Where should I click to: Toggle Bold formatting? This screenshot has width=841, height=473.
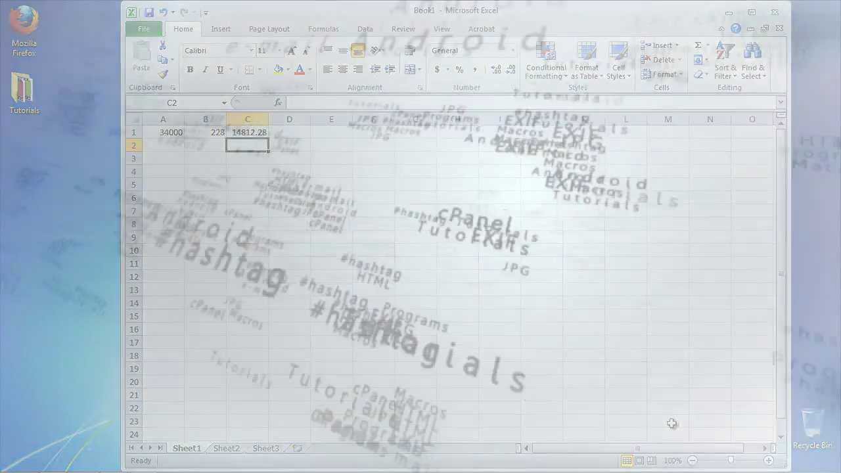[190, 69]
